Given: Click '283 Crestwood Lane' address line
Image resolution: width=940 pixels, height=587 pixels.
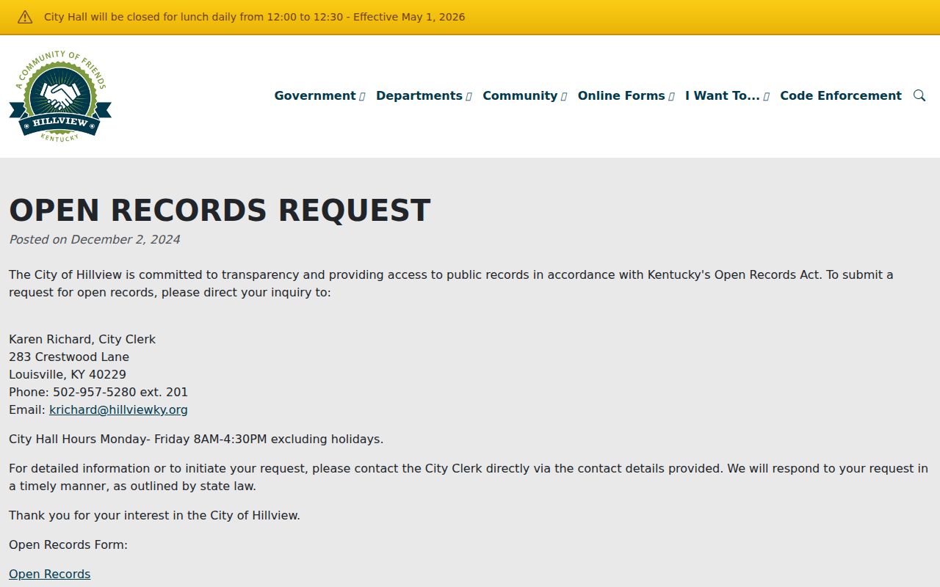Looking at the screenshot, I should click(x=69, y=357).
